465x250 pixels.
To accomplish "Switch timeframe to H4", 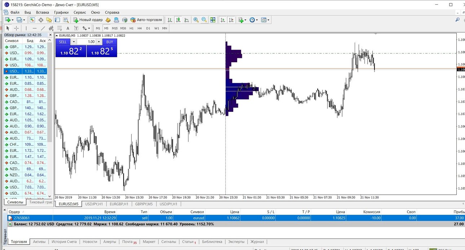I will [x=139, y=28].
